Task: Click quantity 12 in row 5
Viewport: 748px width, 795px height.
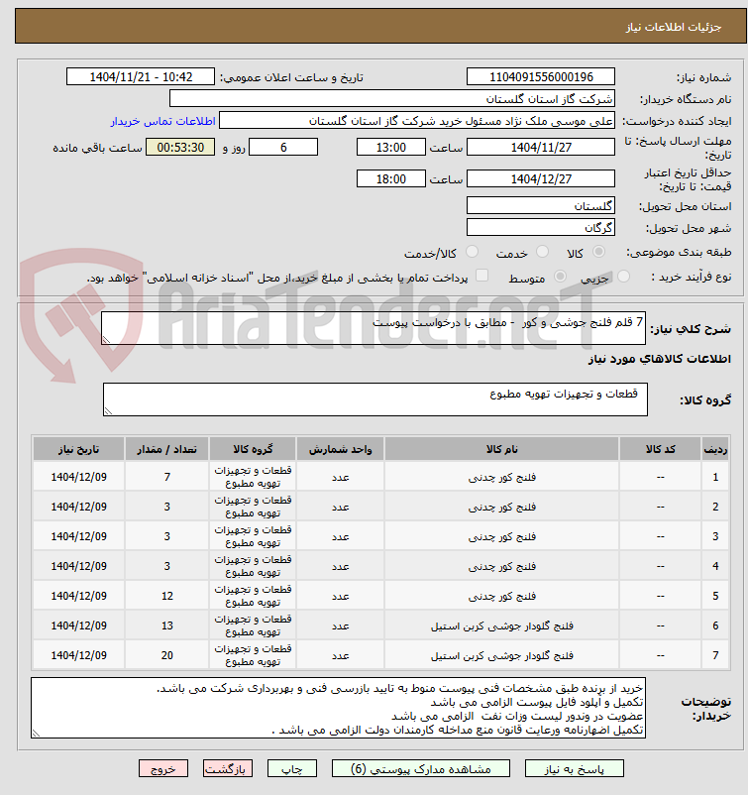Action: coord(167,596)
